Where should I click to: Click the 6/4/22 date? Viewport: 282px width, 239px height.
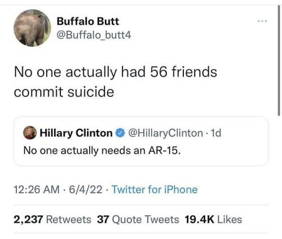[x=86, y=190]
